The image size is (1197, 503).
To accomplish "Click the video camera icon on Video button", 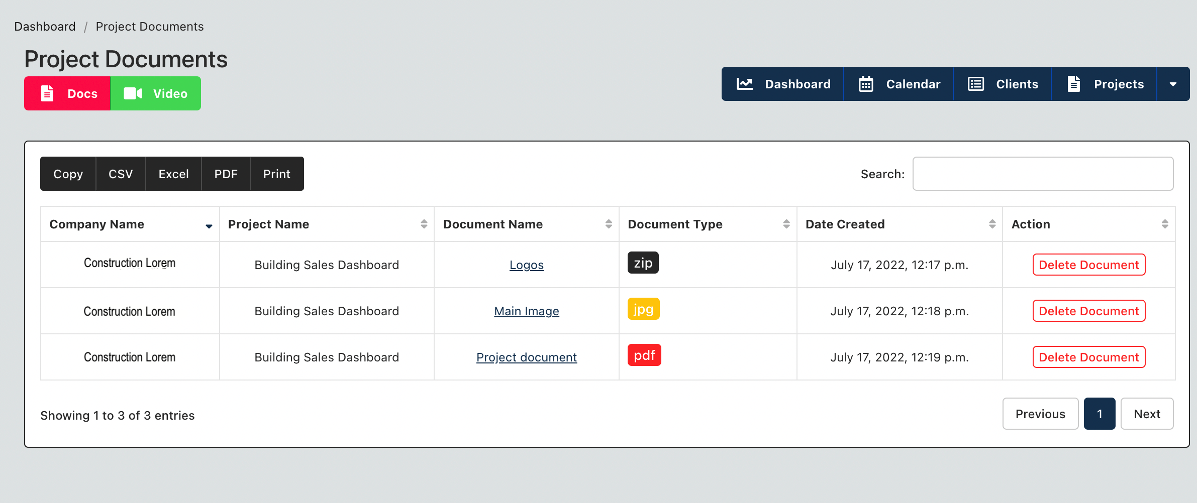I will [x=133, y=93].
